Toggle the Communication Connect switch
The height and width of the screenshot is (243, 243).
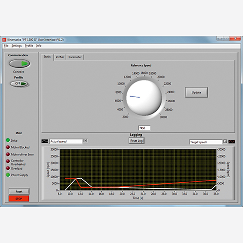pyautogui.click(x=19, y=64)
